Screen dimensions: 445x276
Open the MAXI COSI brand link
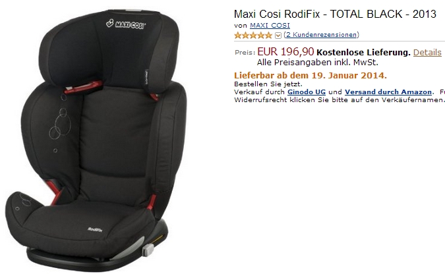[270, 26]
